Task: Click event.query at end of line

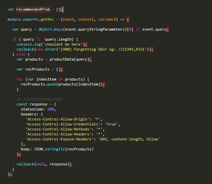Action: pos(154,30)
